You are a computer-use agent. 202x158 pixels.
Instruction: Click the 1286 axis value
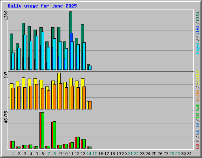6,15
